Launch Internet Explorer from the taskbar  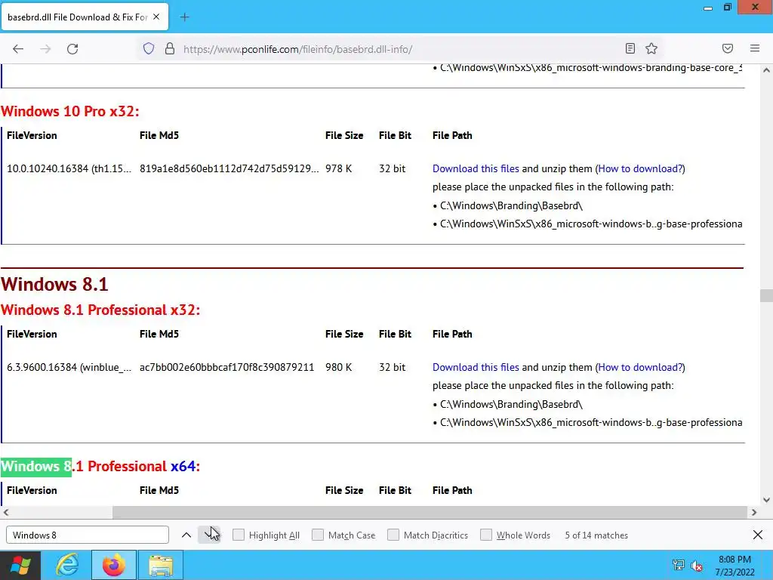coord(67,565)
